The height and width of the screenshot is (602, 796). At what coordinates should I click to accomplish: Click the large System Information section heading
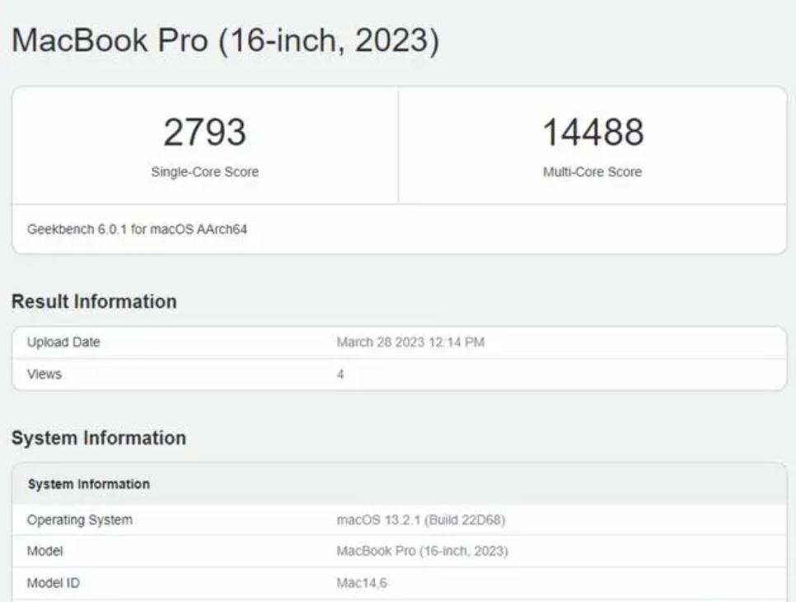[x=99, y=437]
